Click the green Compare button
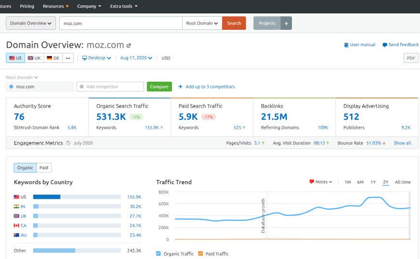The height and width of the screenshot is (259, 420). [x=159, y=86]
